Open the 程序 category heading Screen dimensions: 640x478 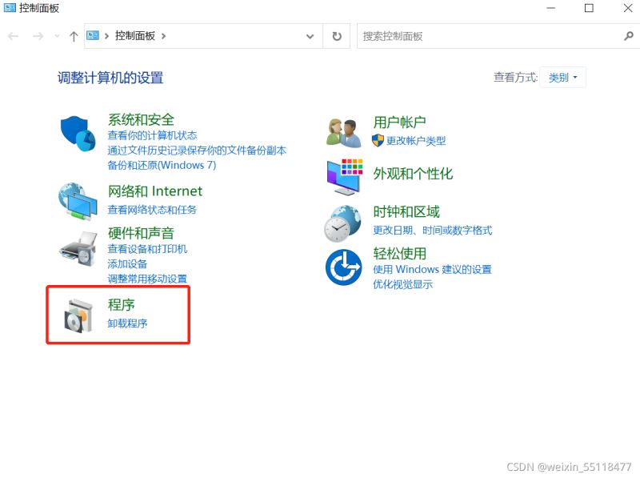(x=122, y=305)
